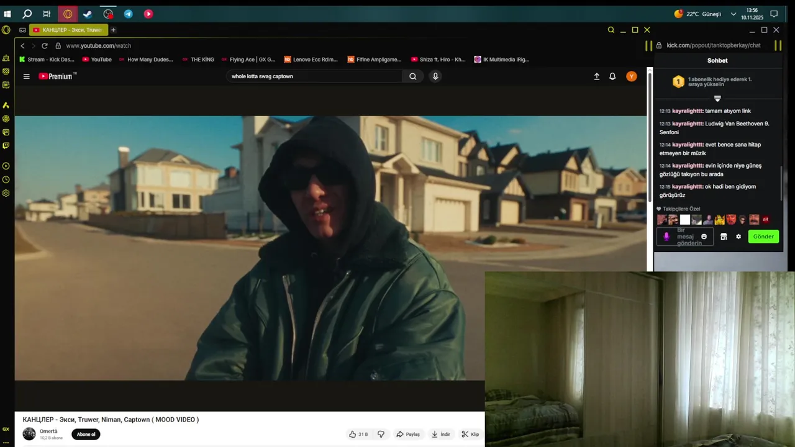Go back to the previous page

tap(22, 45)
